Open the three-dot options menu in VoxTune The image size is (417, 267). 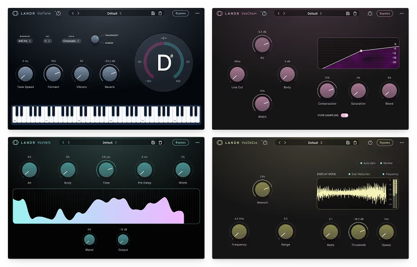(197, 13)
